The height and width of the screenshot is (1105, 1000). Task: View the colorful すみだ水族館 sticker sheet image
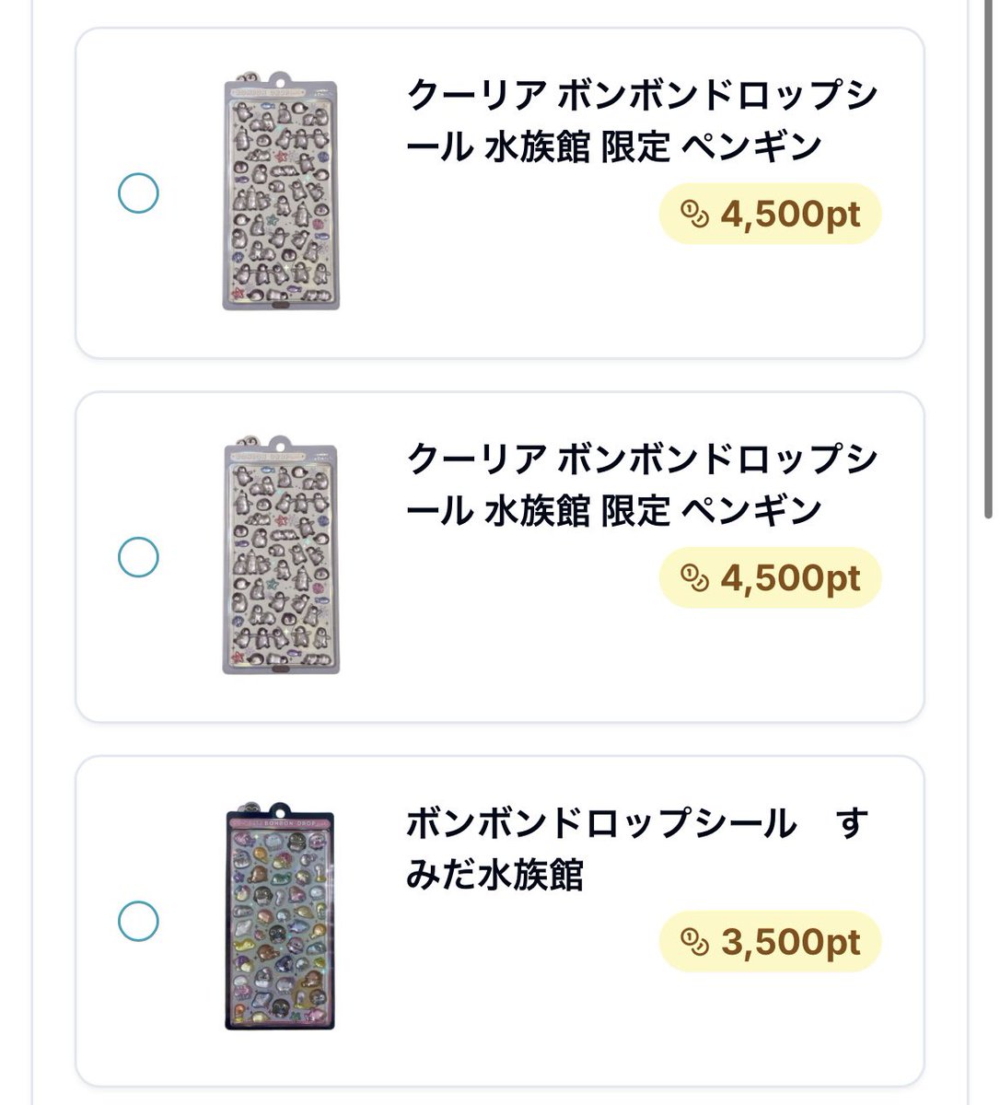280,918
